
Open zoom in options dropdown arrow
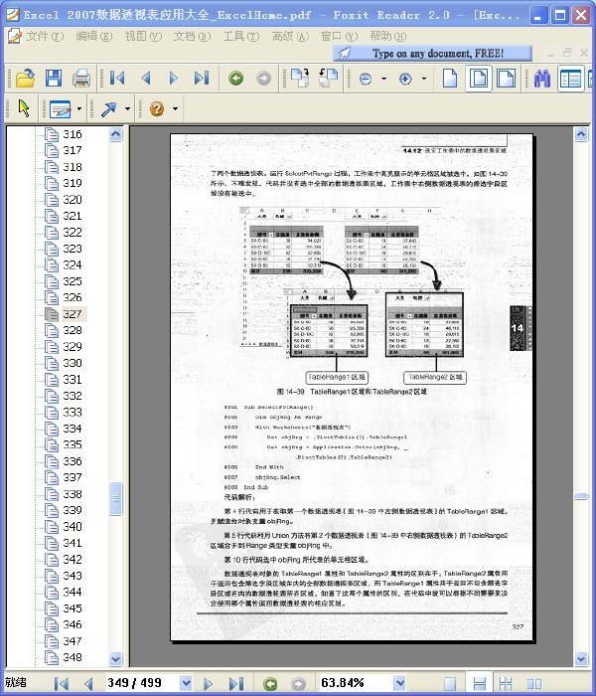click(424, 79)
